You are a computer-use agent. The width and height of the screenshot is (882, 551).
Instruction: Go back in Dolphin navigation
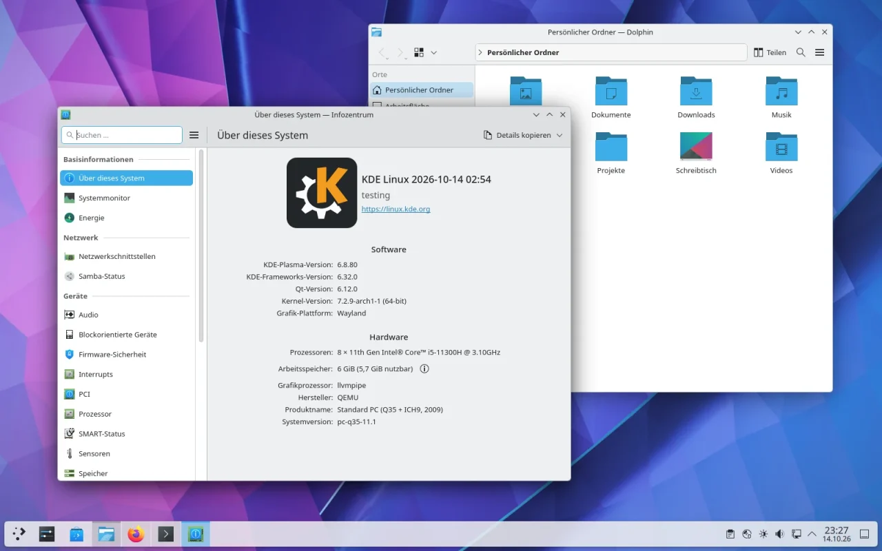point(382,52)
